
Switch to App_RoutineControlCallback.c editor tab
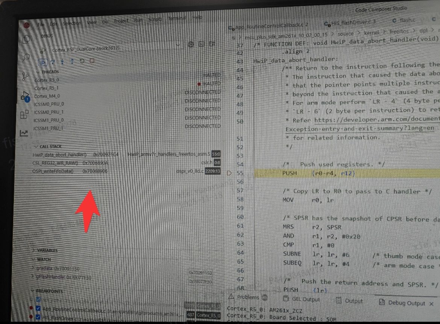(x=269, y=26)
